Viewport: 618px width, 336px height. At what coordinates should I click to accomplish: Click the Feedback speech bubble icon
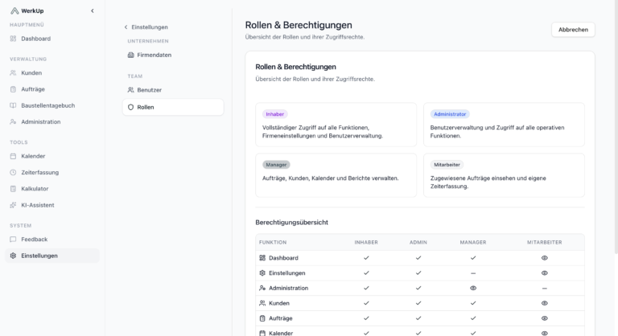point(13,240)
